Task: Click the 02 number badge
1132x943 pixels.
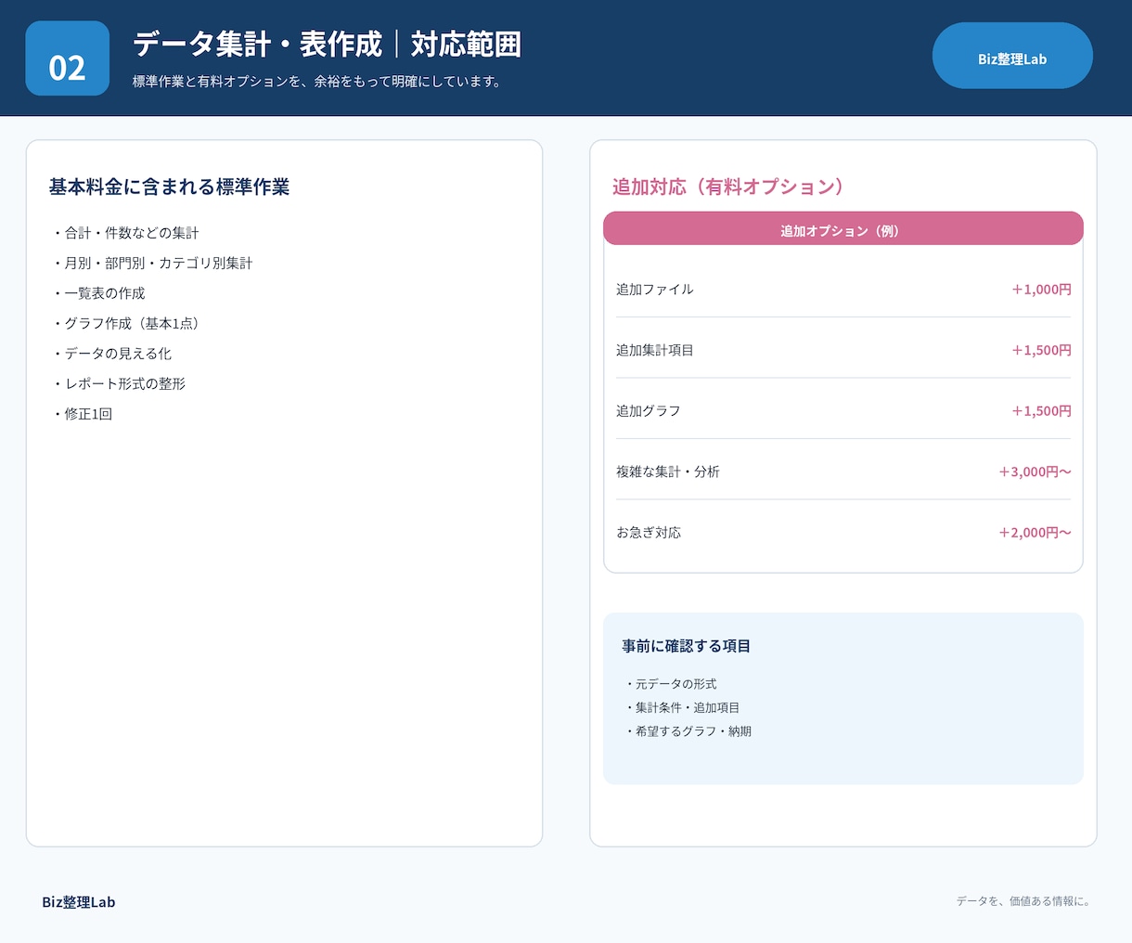Action: click(x=68, y=58)
